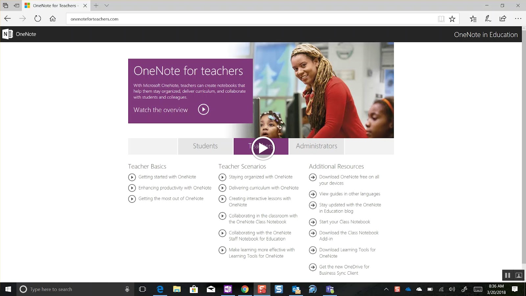This screenshot has width=526, height=296.
Task: Add page to favorites star icon
Action: pyautogui.click(x=452, y=19)
